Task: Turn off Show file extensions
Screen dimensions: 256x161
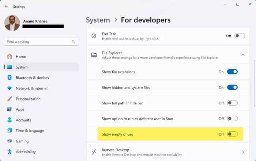Action: click(232, 72)
